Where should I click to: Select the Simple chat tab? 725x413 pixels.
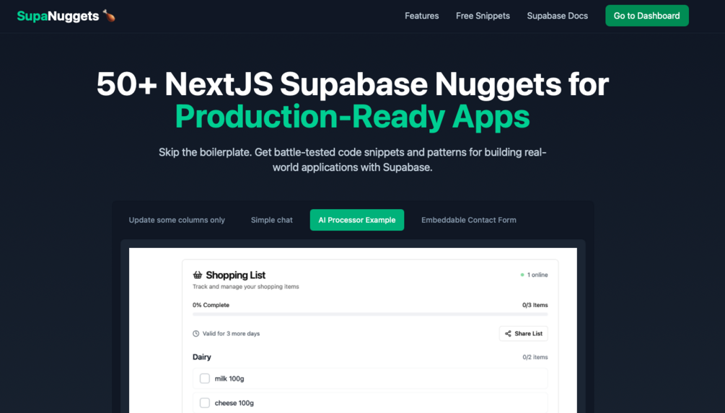[271, 220]
